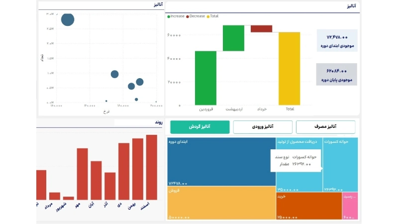Click the largest bubble in scatter chart
This screenshot has height=224, width=398.
pos(68,19)
